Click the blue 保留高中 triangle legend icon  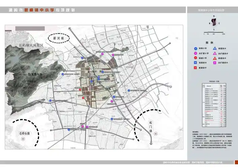click(x=214, y=48)
